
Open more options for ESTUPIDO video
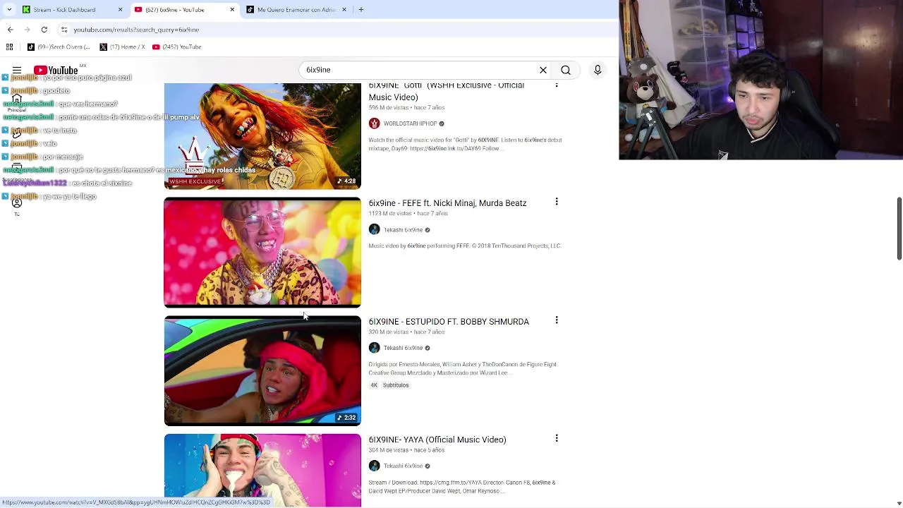pyautogui.click(x=557, y=320)
